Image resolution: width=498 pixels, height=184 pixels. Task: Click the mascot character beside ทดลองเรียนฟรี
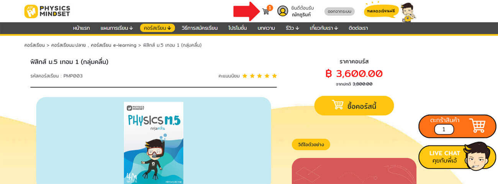(408, 12)
